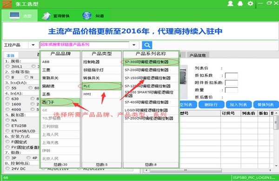Pick S7-1500可编程逻辑控制器 series
This screenshot has width=279, height=181.
(x=151, y=78)
